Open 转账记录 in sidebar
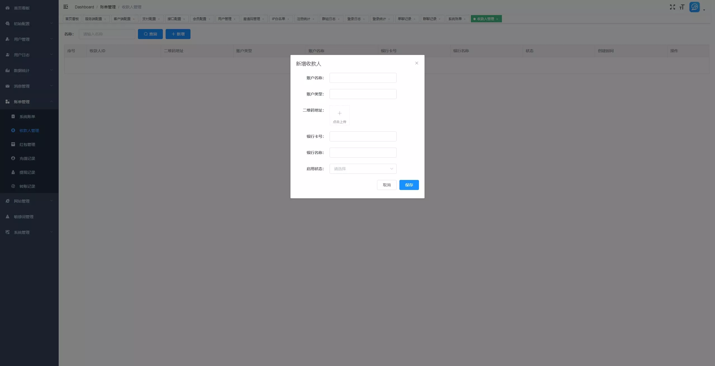The height and width of the screenshot is (366, 715). coord(29,186)
